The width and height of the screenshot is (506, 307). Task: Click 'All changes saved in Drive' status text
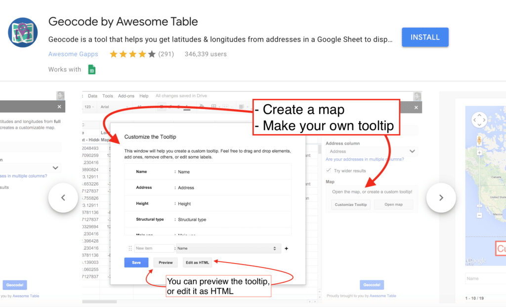click(181, 96)
